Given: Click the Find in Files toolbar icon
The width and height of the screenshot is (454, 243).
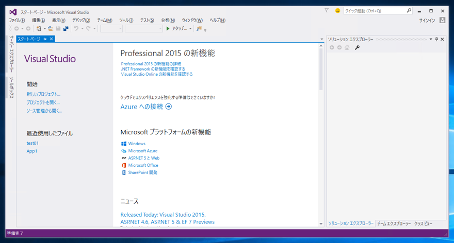Looking at the screenshot, I should (x=199, y=29).
